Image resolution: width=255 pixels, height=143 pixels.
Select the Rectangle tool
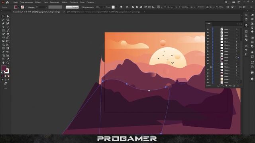tap(3, 31)
